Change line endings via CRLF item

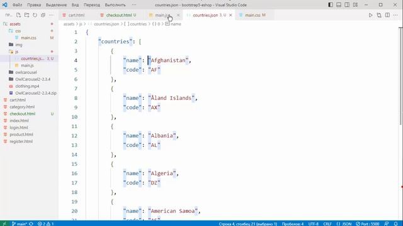[x=327, y=223]
